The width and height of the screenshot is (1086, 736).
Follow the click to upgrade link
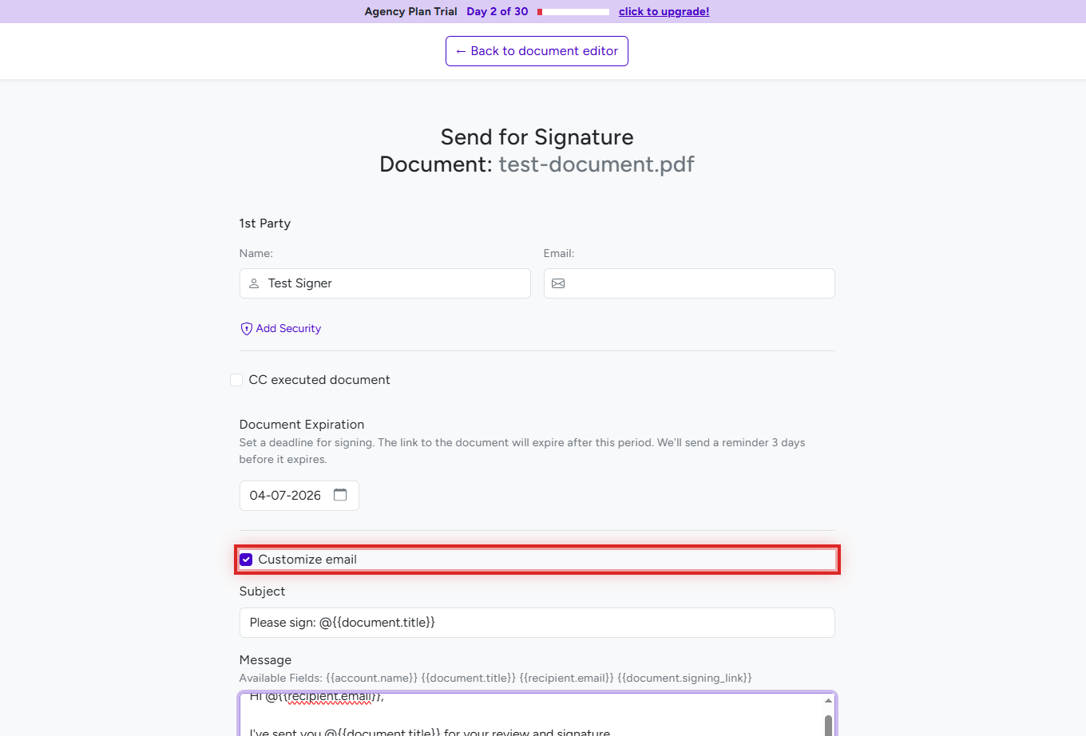(664, 11)
